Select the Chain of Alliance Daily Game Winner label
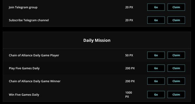This screenshot has width=195, height=104. pos(34,81)
